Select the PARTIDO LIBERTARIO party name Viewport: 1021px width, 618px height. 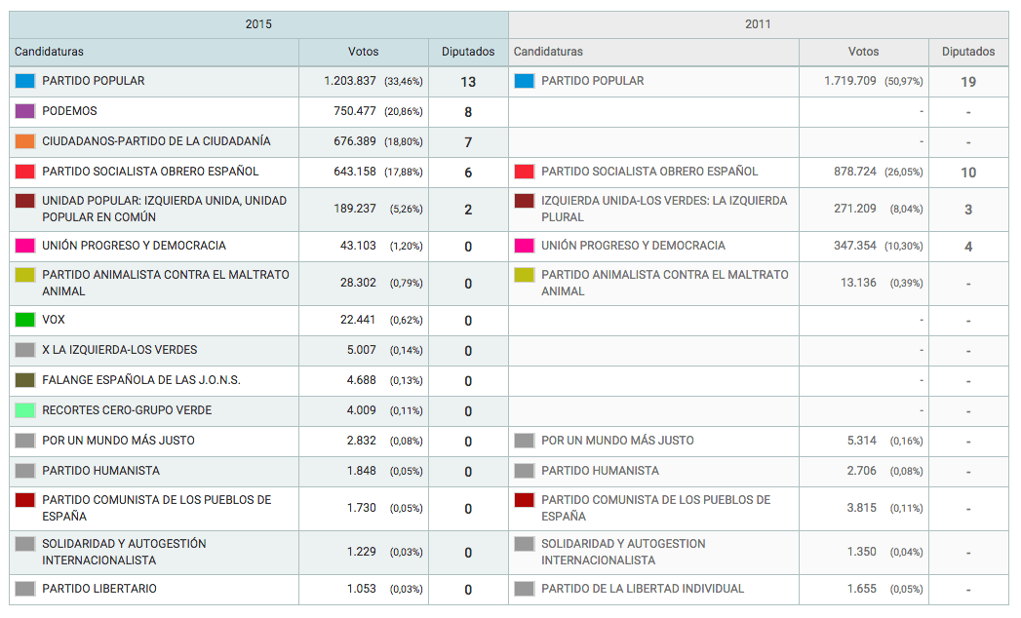(x=99, y=589)
